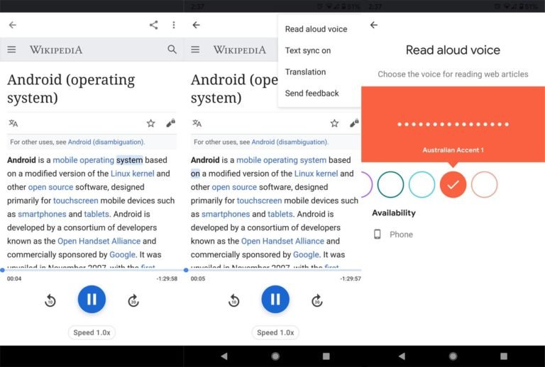The image size is (545, 367).
Task: Choose the pale orange voice circle
Action: pyautogui.click(x=484, y=184)
